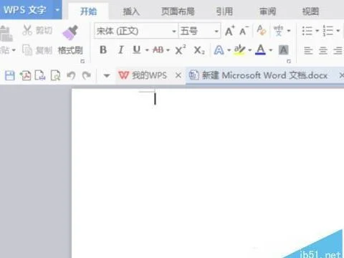Screen dimensions: 344x258
Task: Apply strikethrough AB formatting
Action: pyautogui.click(x=158, y=50)
